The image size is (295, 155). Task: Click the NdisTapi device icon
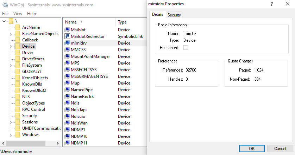67,109
